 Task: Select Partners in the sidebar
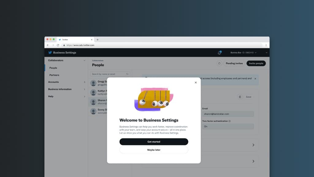click(54, 75)
